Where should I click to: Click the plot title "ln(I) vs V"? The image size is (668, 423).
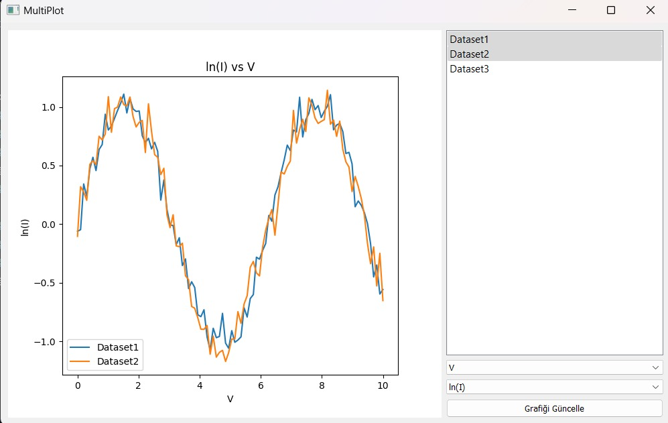coord(230,67)
